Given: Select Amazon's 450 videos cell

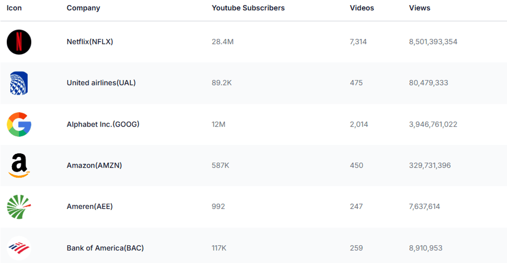Looking at the screenshot, I should pos(357,165).
